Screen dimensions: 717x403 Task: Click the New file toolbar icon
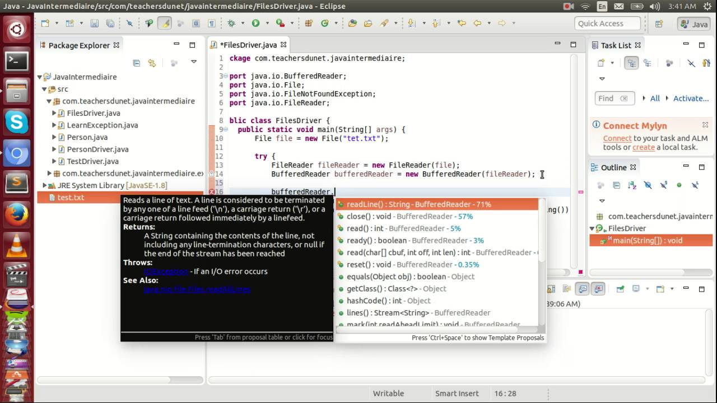(45, 24)
